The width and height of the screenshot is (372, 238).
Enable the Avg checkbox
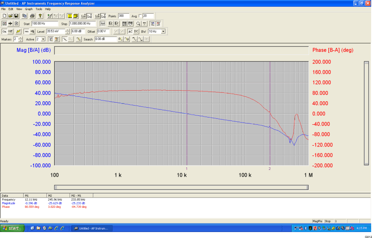140,16
